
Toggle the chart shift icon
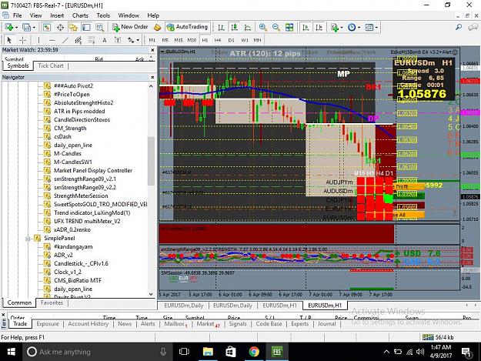pos(319,27)
